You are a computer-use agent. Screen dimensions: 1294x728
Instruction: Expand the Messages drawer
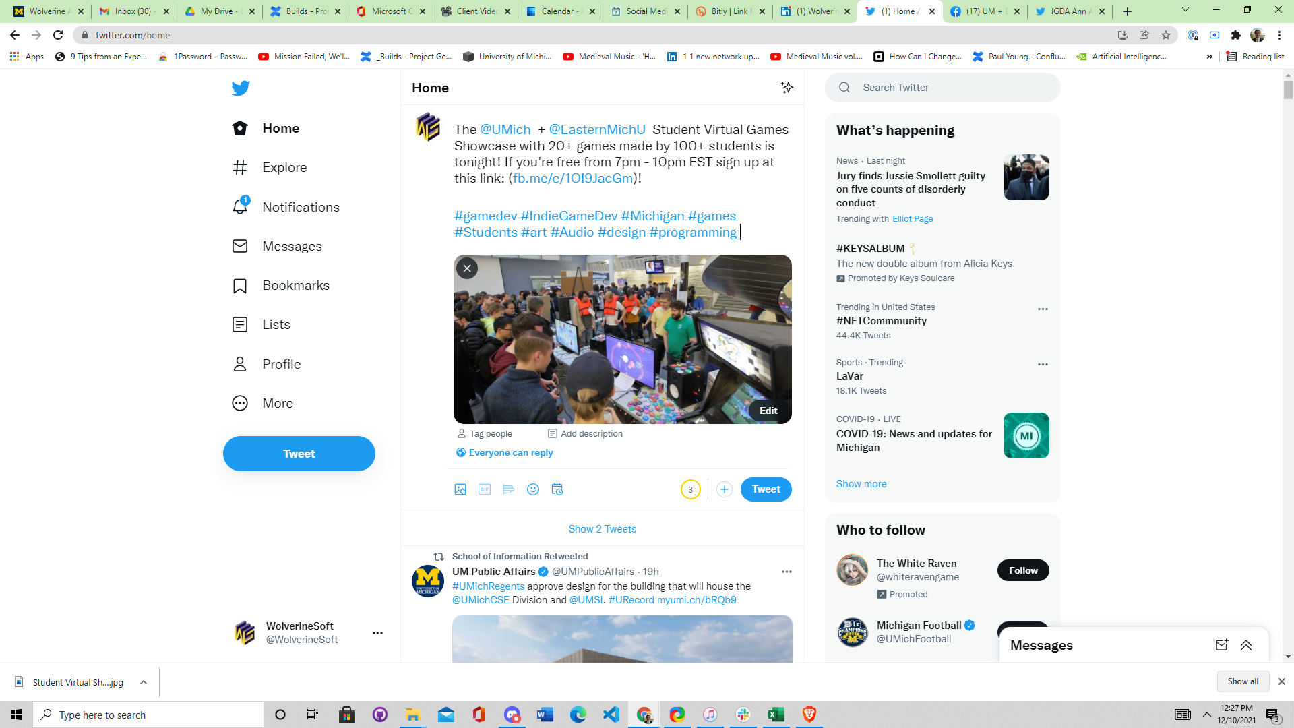pos(1246,645)
